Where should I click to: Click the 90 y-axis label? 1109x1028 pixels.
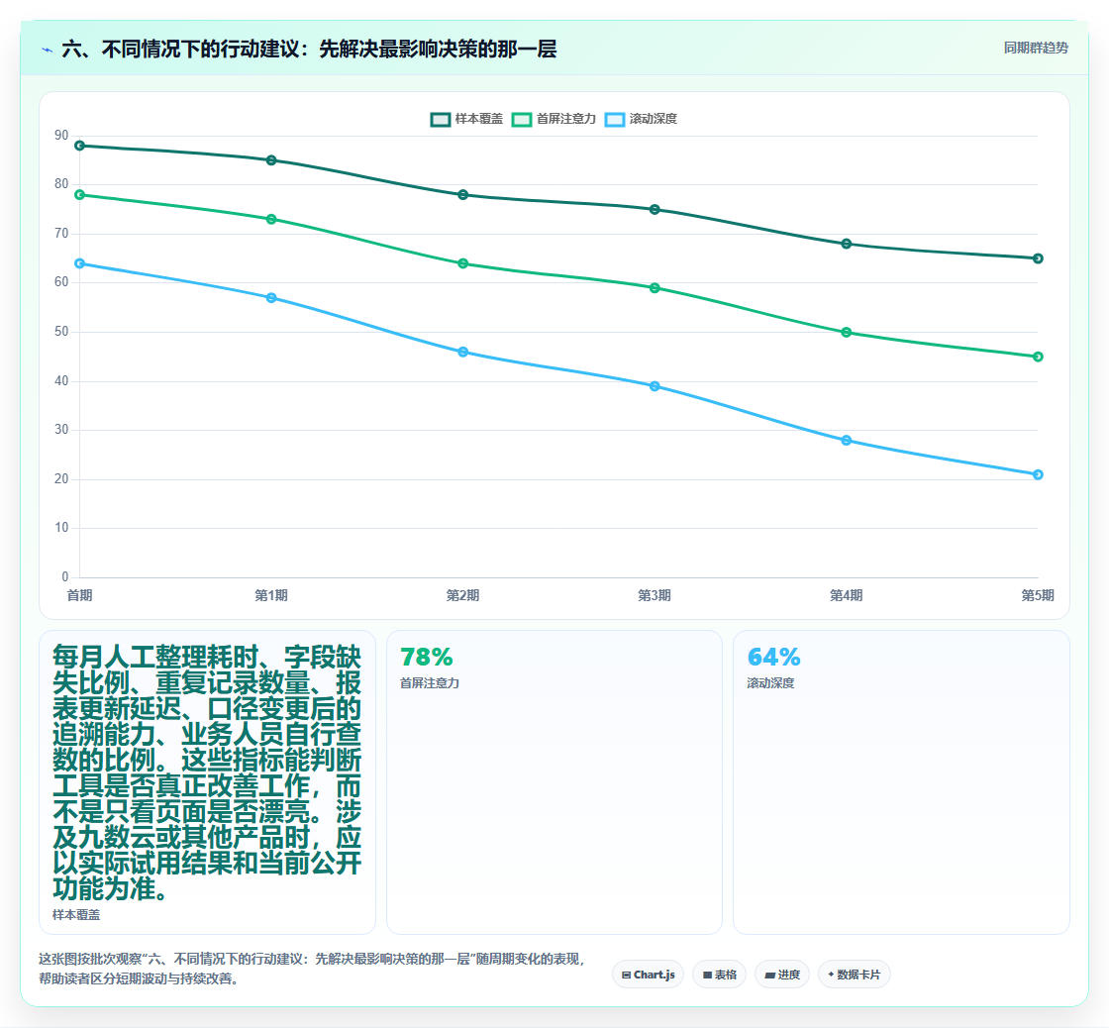(x=61, y=135)
